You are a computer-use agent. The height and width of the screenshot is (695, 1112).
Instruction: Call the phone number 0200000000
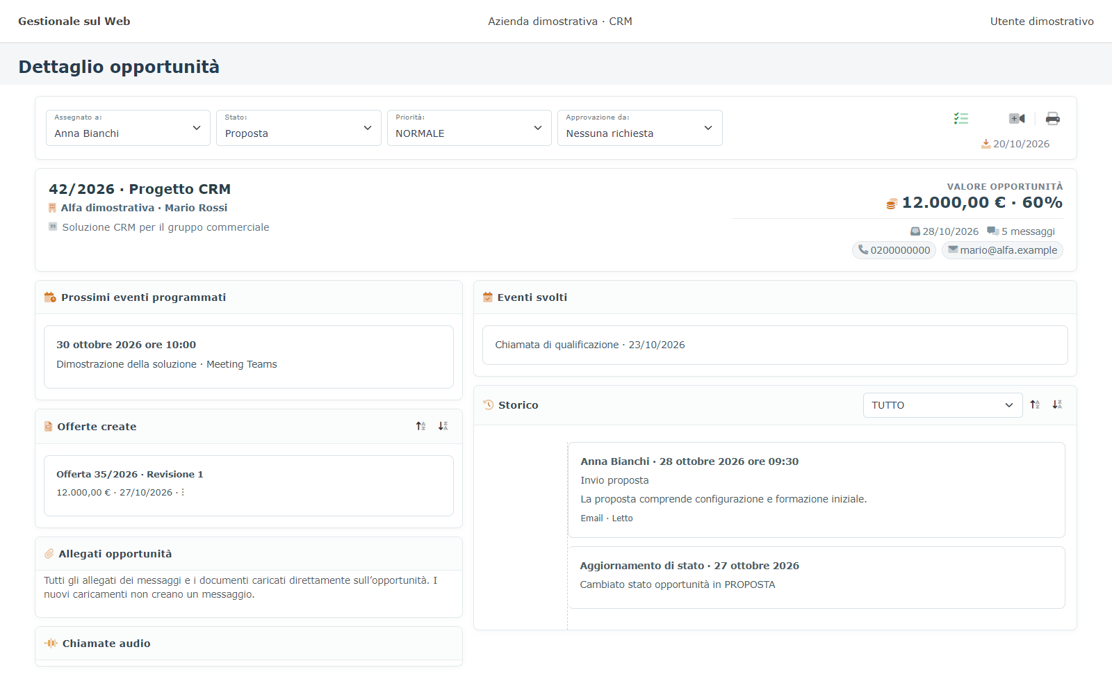click(x=894, y=250)
